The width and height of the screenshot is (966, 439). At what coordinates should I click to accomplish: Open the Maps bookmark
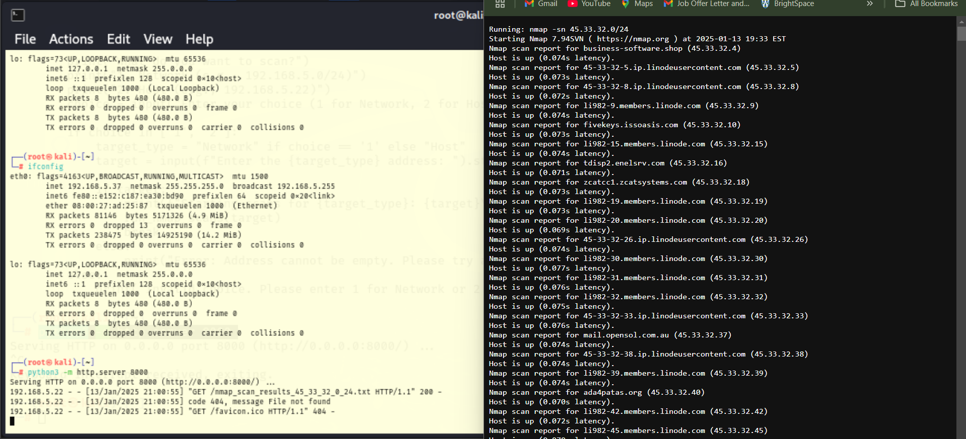[x=637, y=4]
